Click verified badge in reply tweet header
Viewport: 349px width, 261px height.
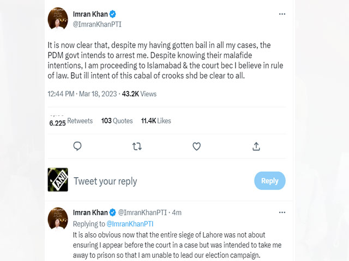click(112, 212)
